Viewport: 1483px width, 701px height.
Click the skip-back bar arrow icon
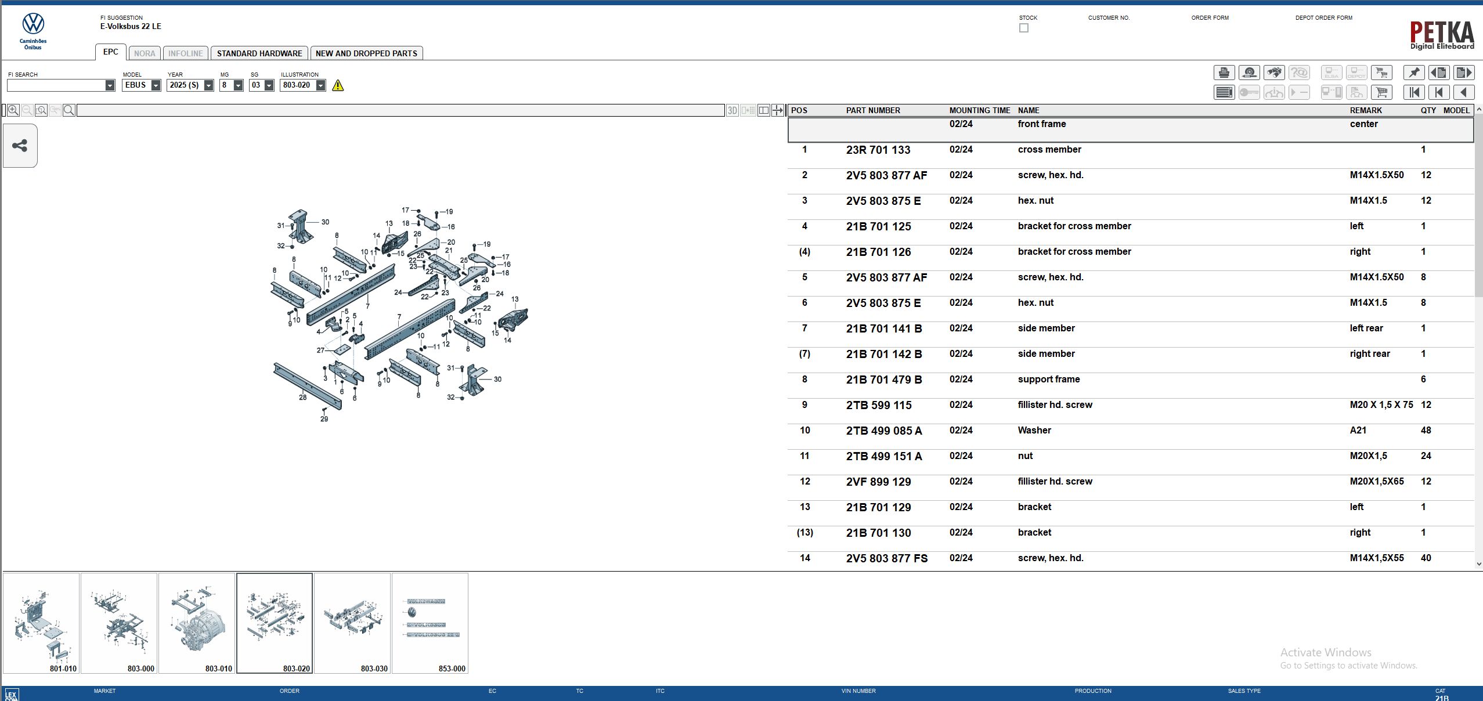(x=1439, y=92)
